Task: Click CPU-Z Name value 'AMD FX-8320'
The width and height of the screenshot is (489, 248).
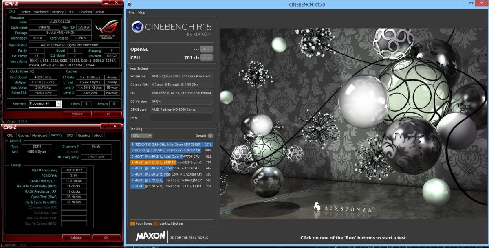Action: (61, 22)
